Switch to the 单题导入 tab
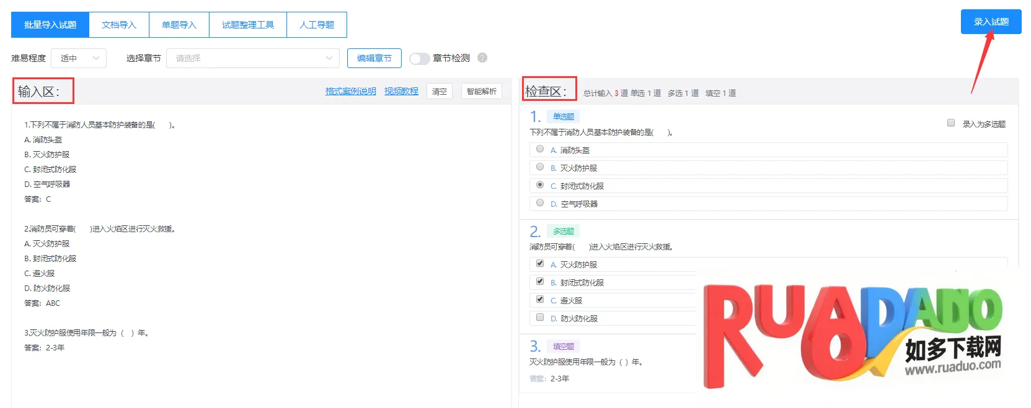The height and width of the screenshot is (408, 1031). [179, 25]
